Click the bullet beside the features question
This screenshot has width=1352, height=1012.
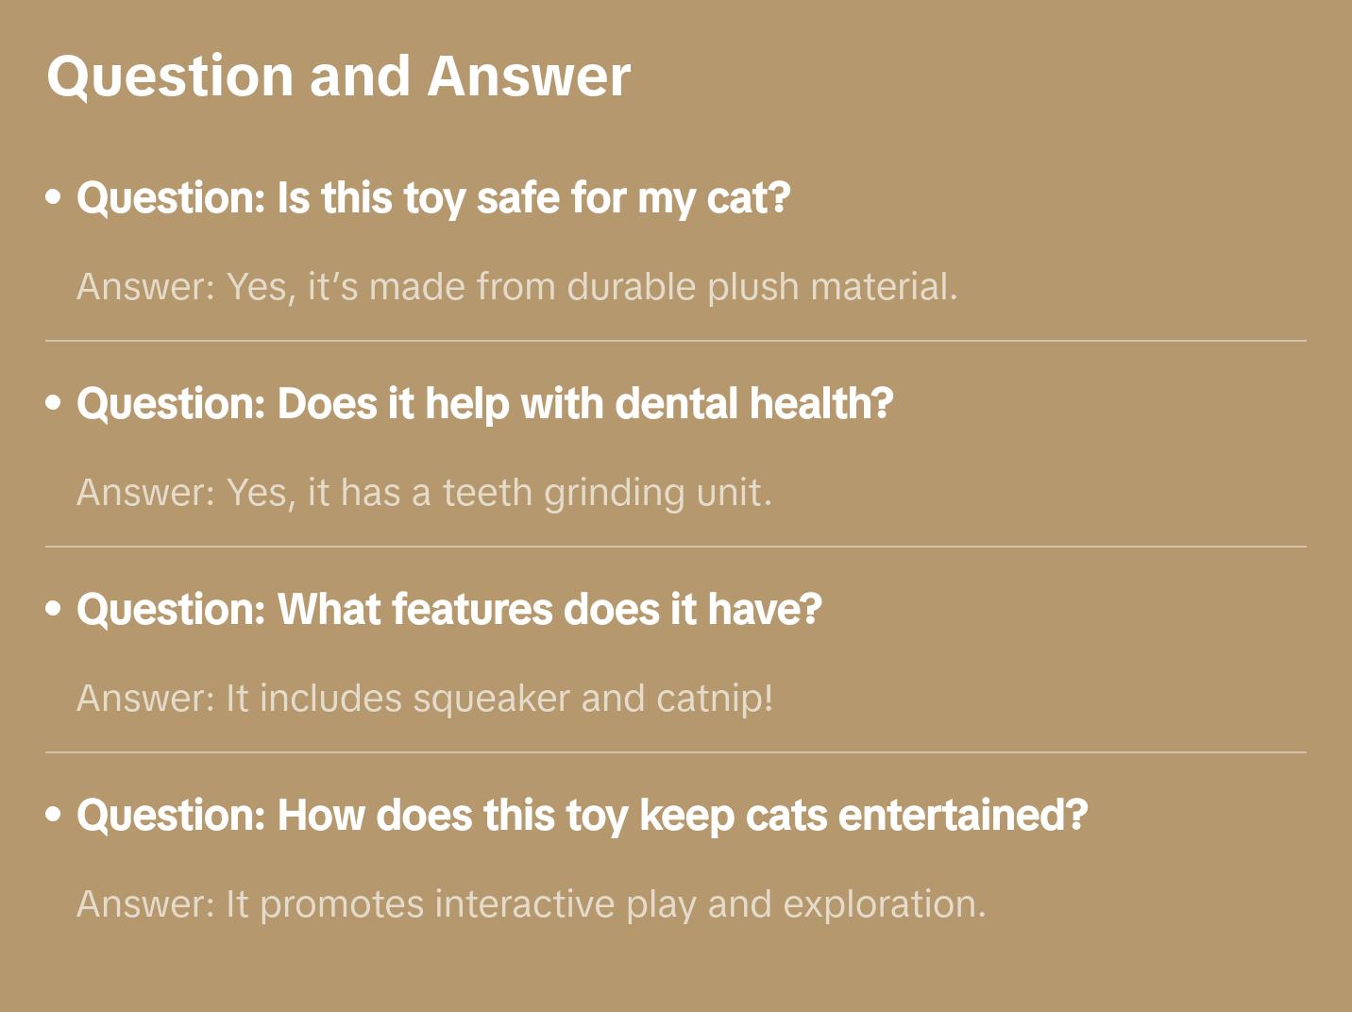coord(54,610)
